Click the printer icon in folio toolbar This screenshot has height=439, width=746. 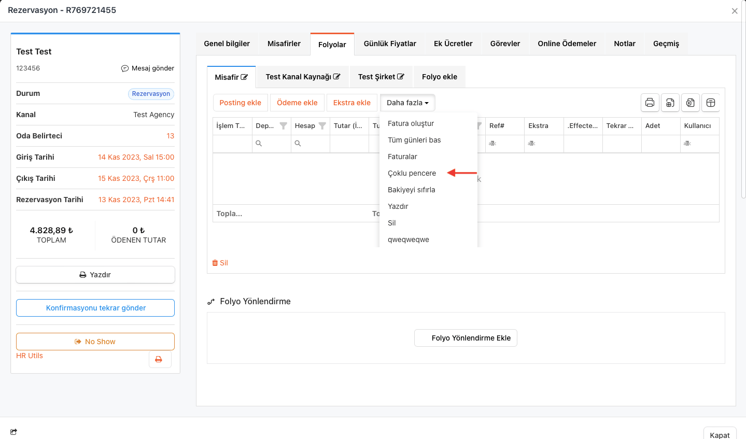[x=650, y=103]
